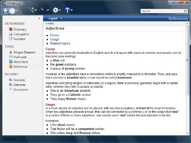Viewport: 191px width, 143px height.
Task: Open Klingon Dissector tool
Action: click(24, 52)
